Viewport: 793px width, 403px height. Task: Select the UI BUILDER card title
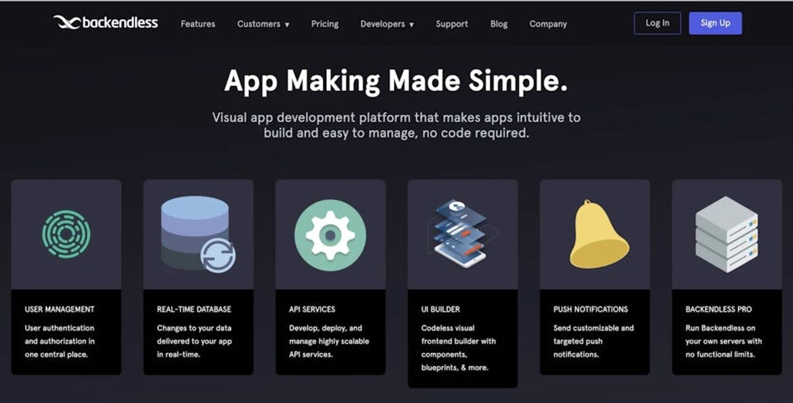click(x=441, y=309)
